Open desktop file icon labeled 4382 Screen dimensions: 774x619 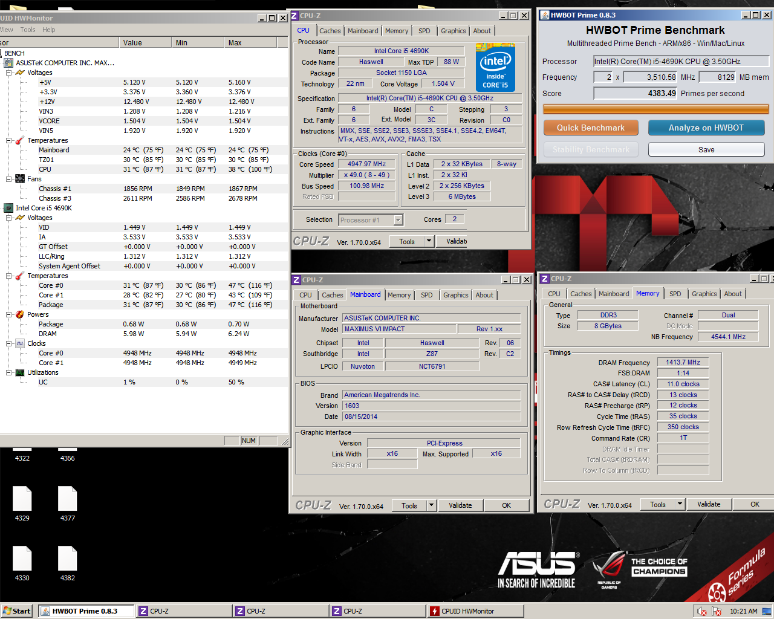tap(68, 563)
